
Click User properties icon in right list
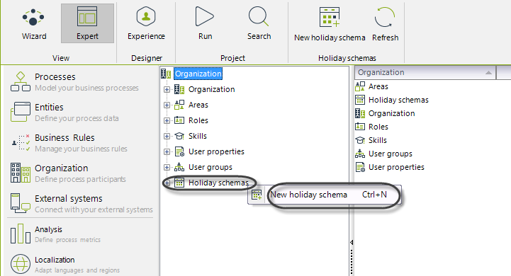tap(360, 167)
